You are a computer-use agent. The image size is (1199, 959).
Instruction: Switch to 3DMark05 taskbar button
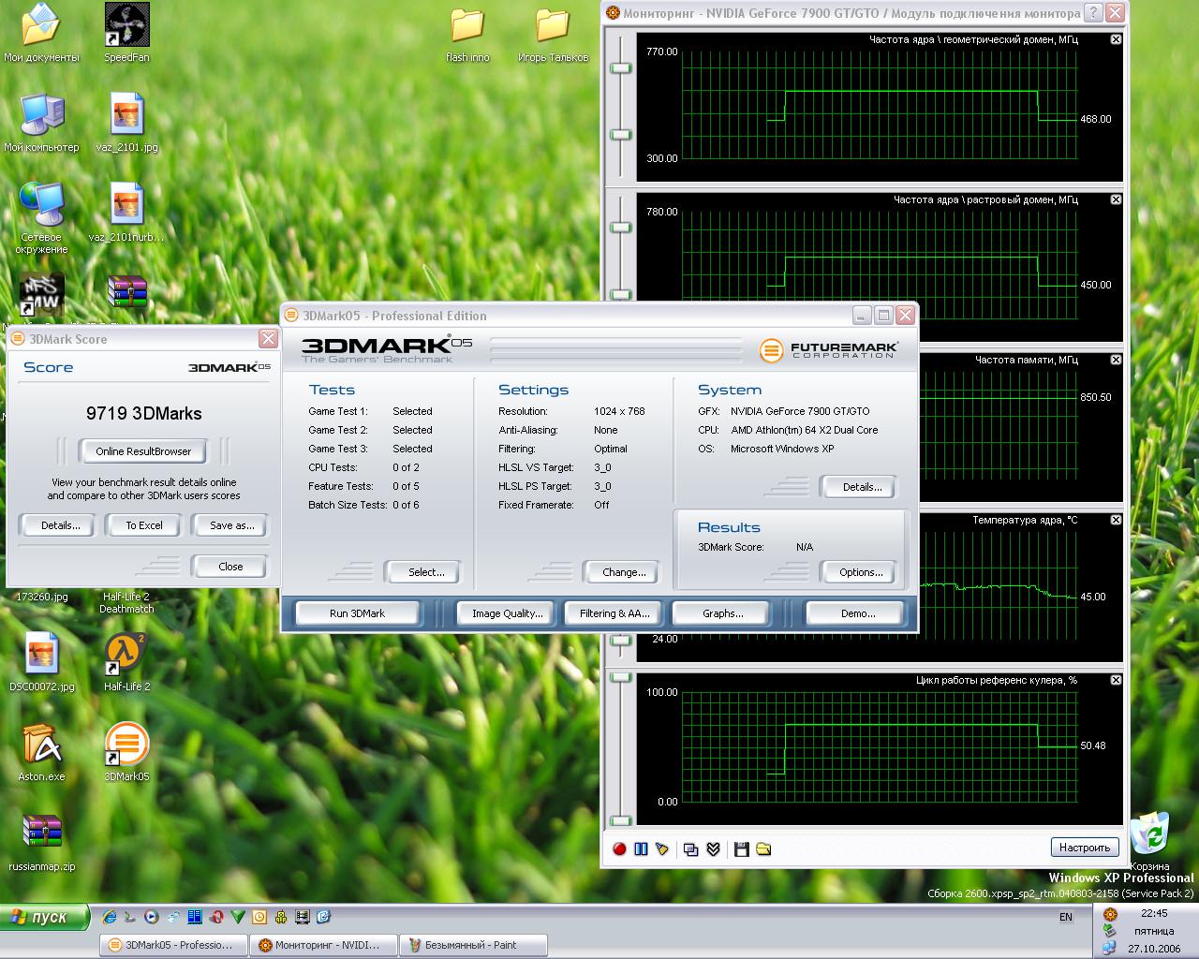173,945
